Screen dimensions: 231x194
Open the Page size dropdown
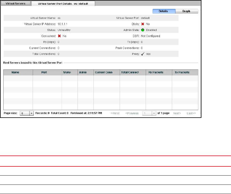(31, 113)
